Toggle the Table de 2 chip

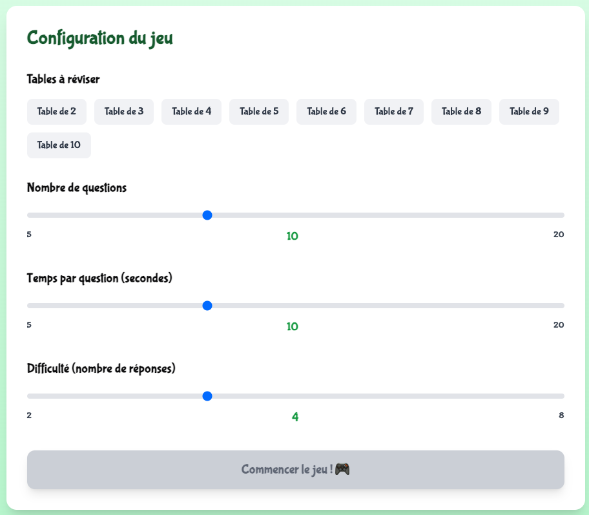coord(57,112)
